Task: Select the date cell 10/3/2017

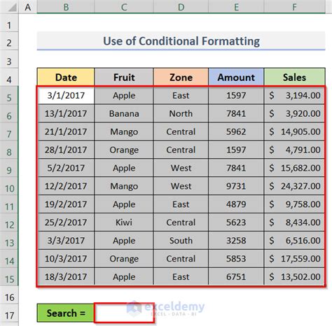Action: point(66,259)
